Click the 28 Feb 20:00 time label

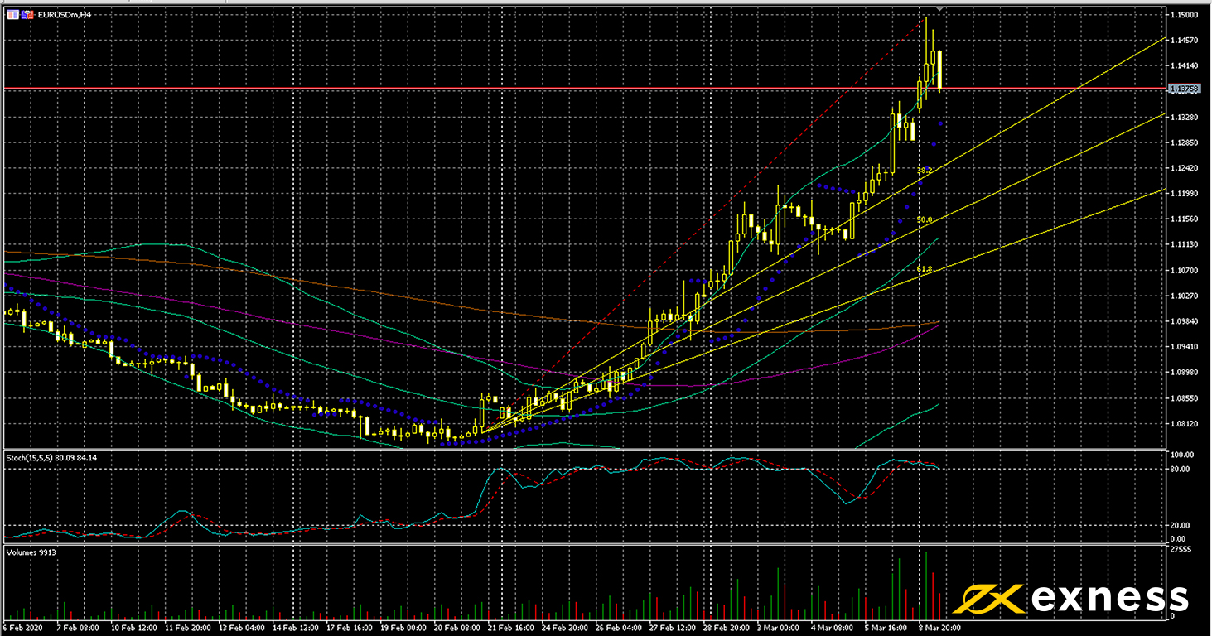click(727, 628)
